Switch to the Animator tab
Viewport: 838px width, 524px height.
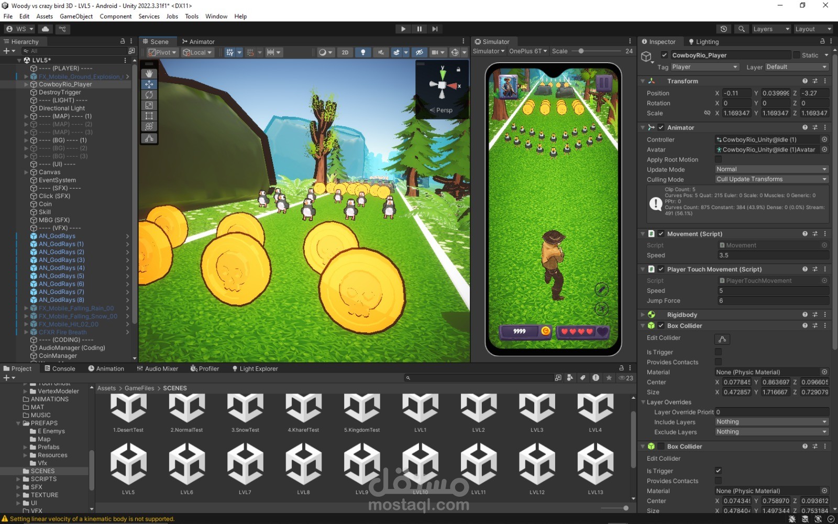tap(198, 41)
